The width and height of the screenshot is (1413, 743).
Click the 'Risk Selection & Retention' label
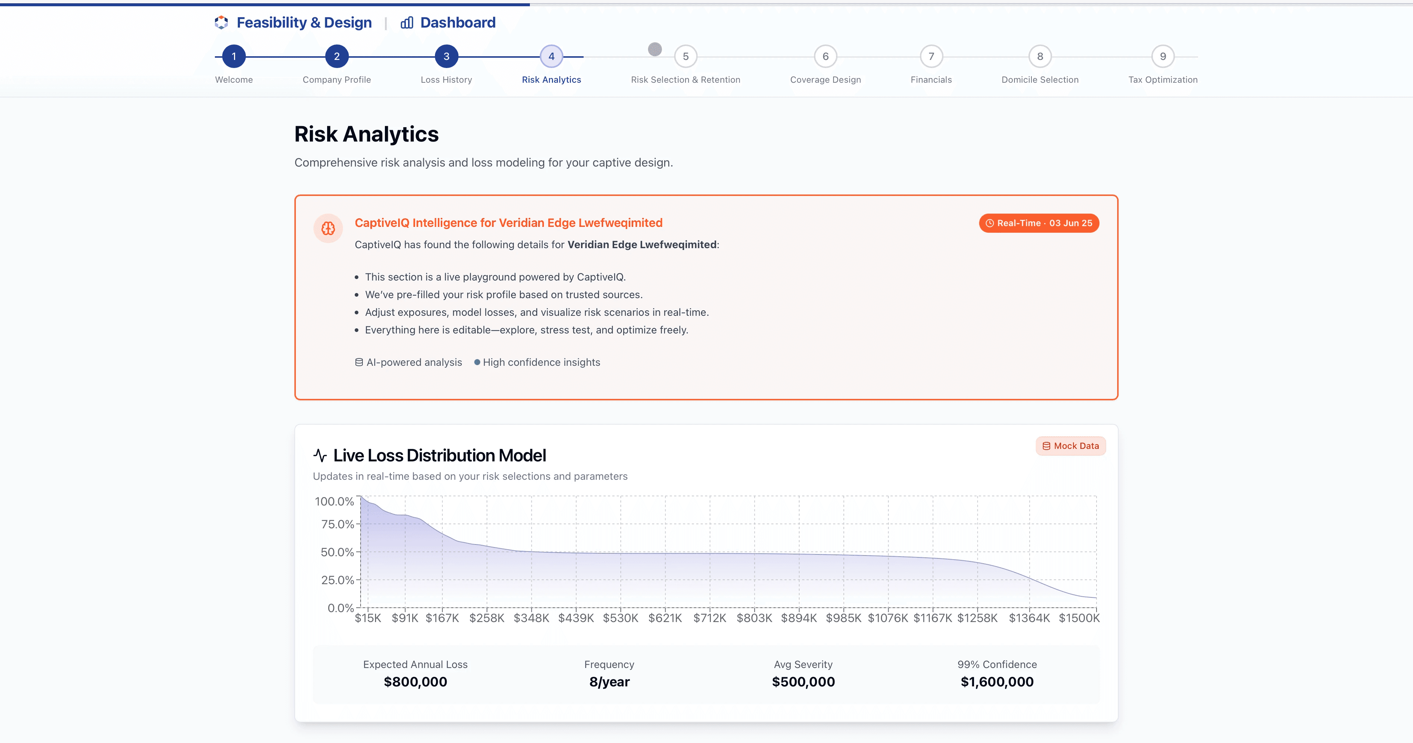[686, 79]
